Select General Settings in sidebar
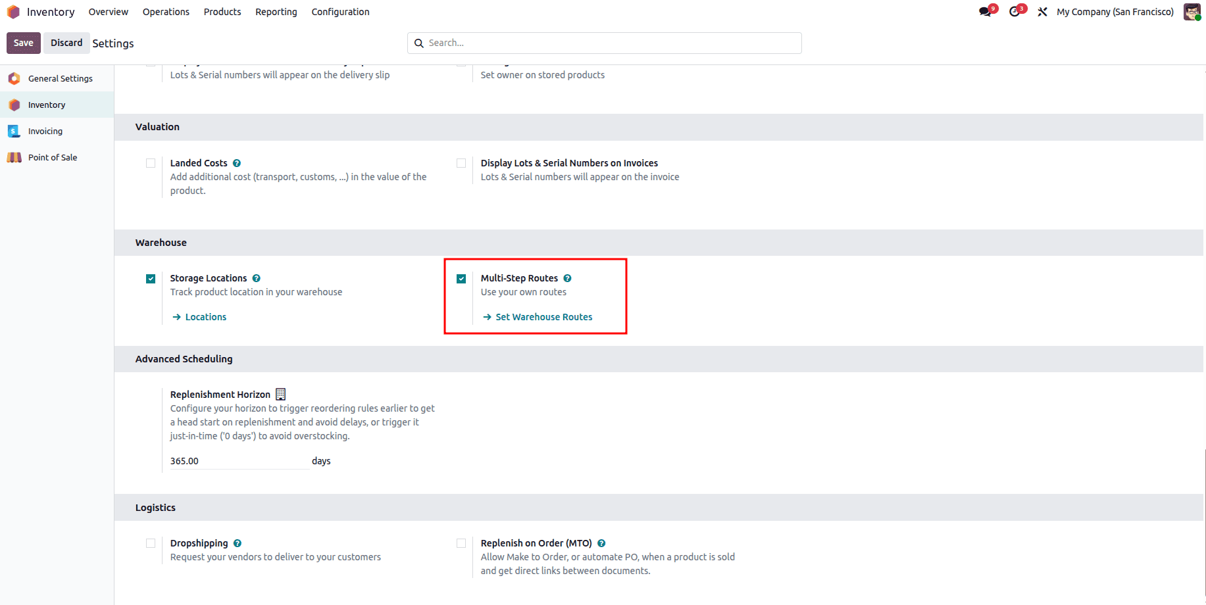This screenshot has height=605, width=1206. pos(57,78)
